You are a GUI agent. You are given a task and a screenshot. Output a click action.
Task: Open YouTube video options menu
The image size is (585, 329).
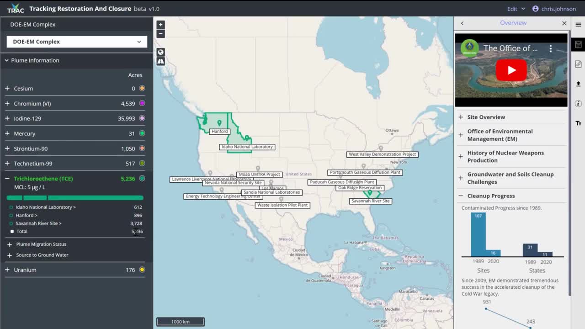[x=551, y=48]
